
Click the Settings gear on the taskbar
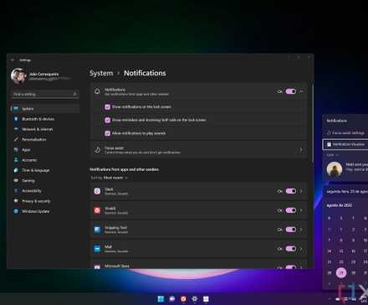(195, 299)
